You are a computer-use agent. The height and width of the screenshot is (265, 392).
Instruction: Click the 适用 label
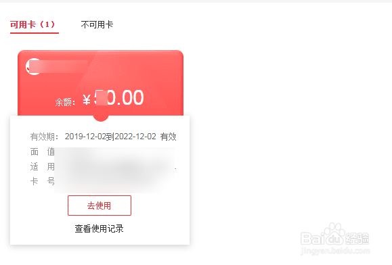click(x=43, y=166)
